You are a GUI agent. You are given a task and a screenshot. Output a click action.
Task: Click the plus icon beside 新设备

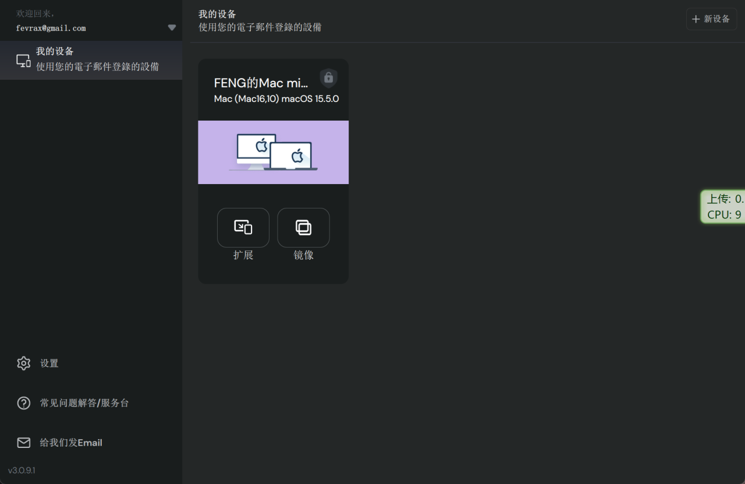tap(696, 19)
